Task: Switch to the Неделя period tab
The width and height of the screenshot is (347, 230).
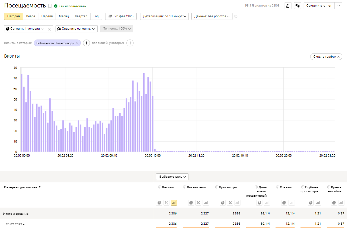Action: pos(47,16)
